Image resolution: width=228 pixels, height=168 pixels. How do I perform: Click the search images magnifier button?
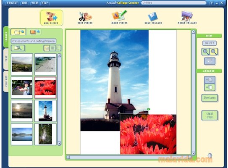coord(18,48)
